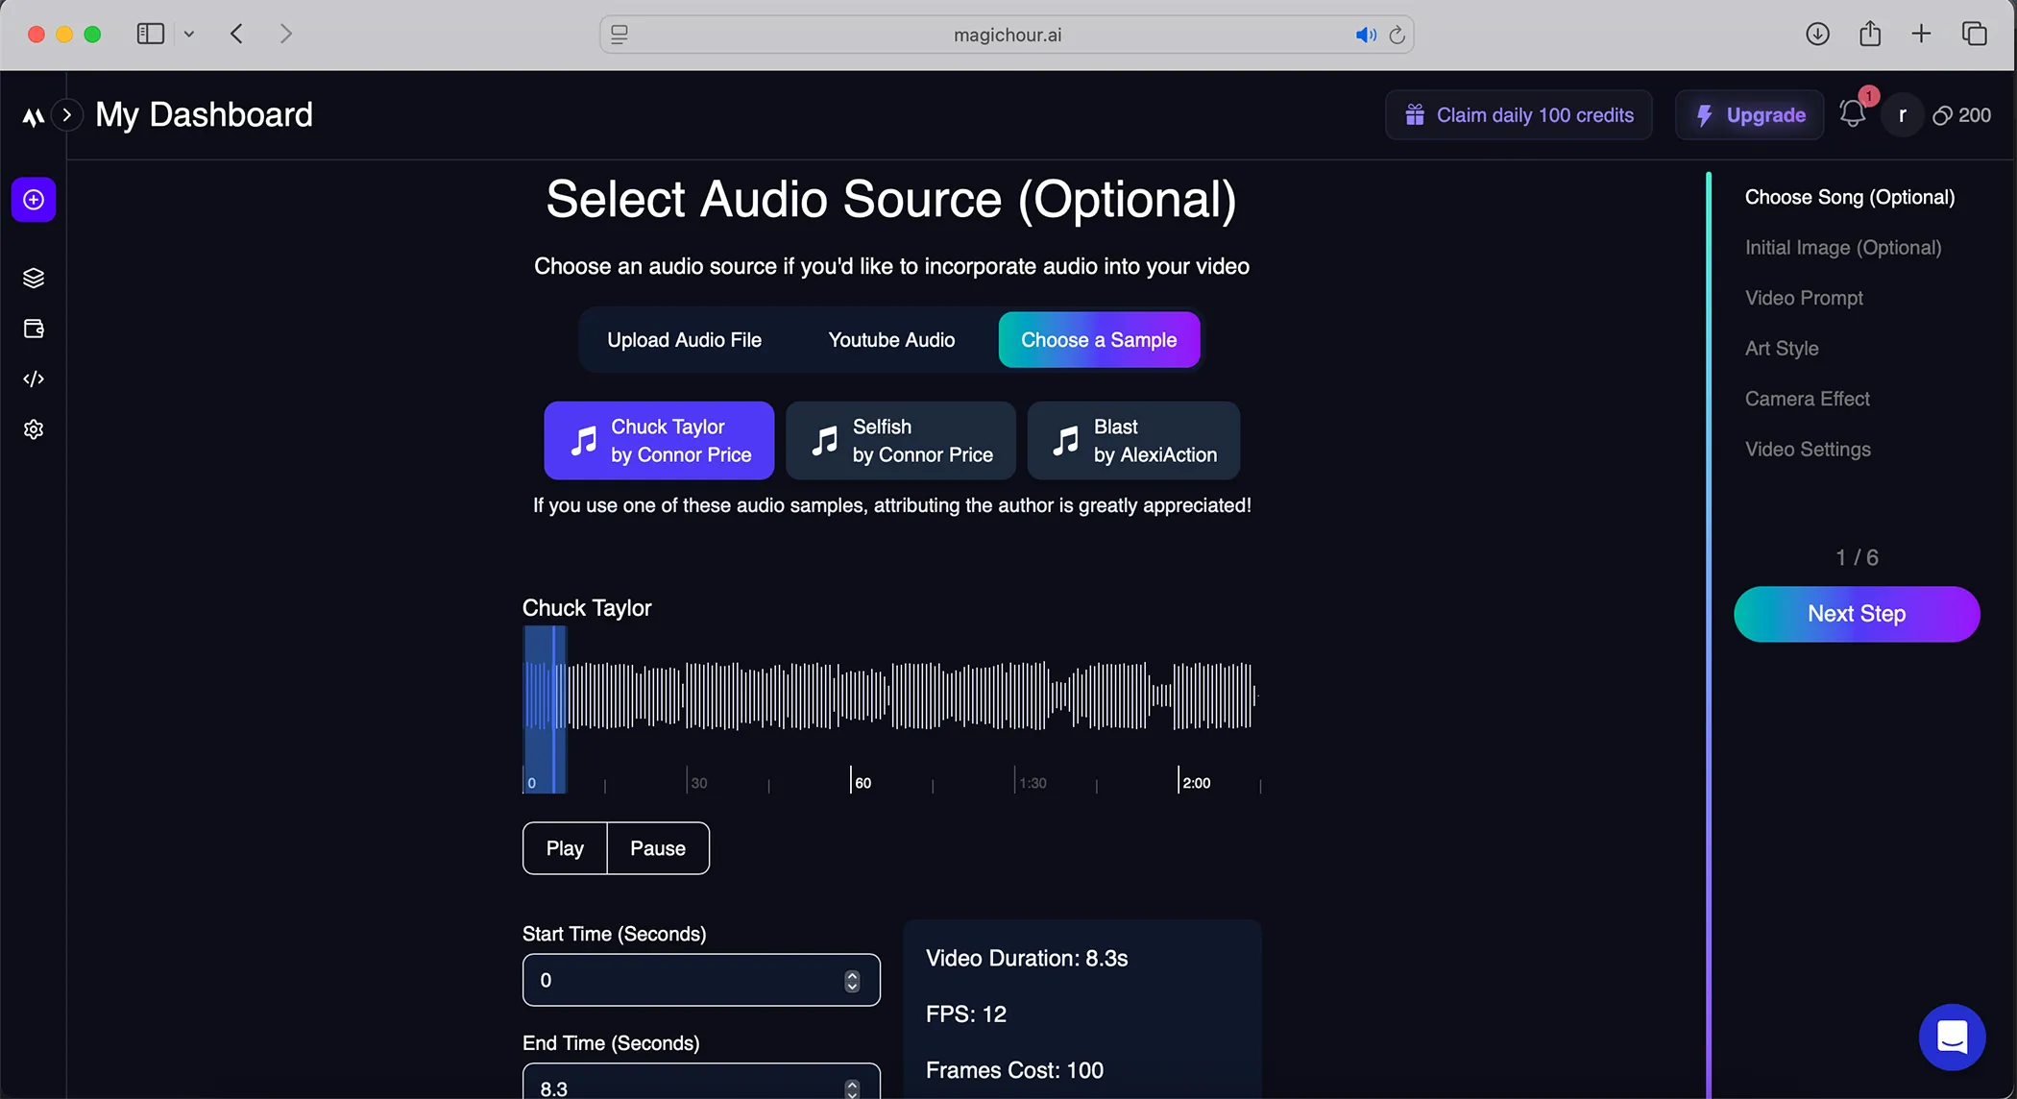Open the wallet billing icon in sidebar
Screen dimensions: 2017x1099
point(32,328)
